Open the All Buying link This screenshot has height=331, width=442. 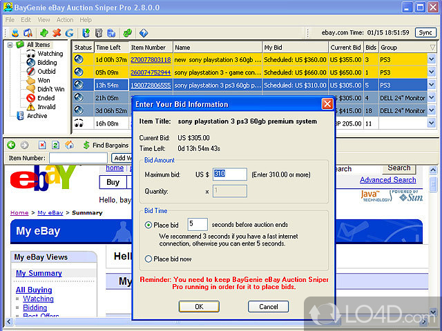point(34,290)
